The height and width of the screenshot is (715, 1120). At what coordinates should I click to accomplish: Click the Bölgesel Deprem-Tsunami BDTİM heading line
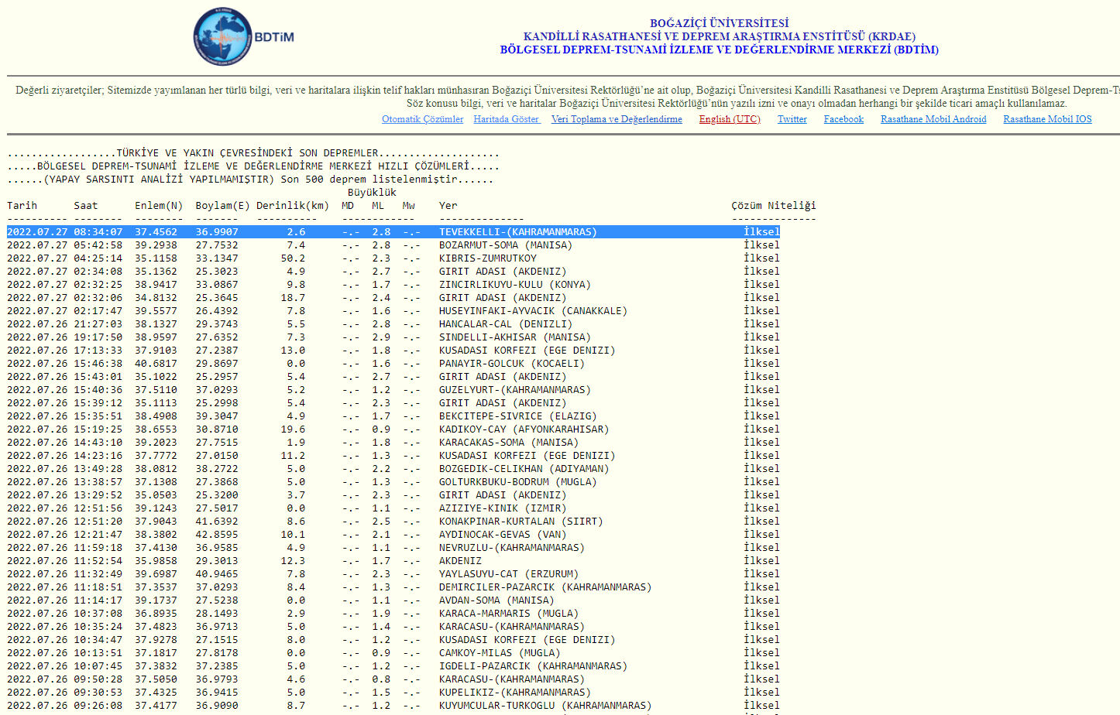tap(720, 50)
